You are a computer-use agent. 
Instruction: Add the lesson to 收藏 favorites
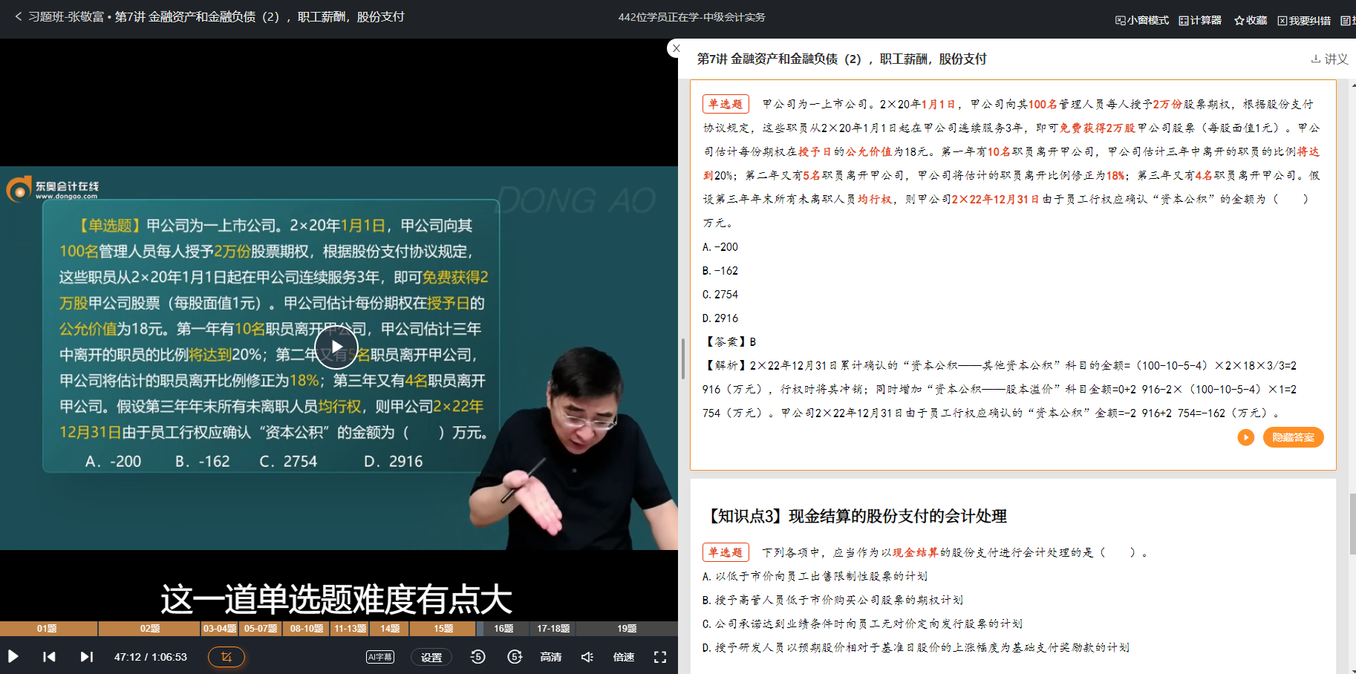[x=1251, y=20]
